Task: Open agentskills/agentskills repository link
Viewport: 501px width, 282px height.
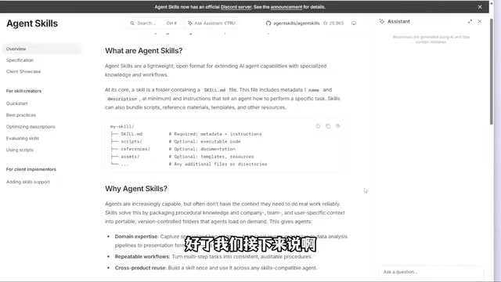Action: pos(296,23)
